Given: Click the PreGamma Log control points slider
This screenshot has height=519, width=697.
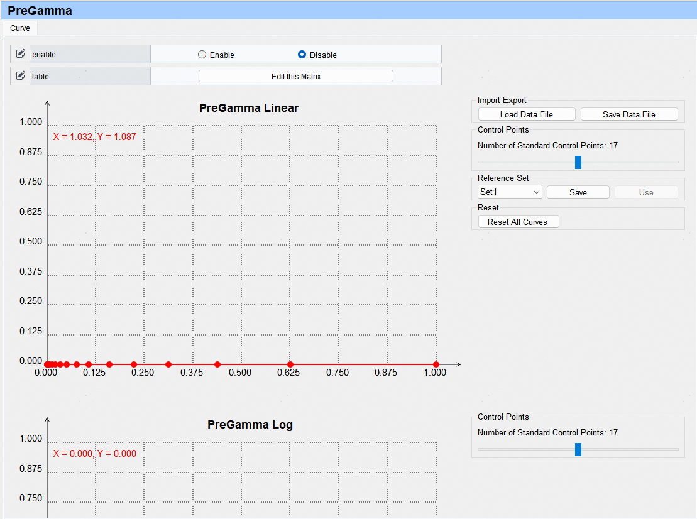Looking at the screenshot, I should (578, 449).
